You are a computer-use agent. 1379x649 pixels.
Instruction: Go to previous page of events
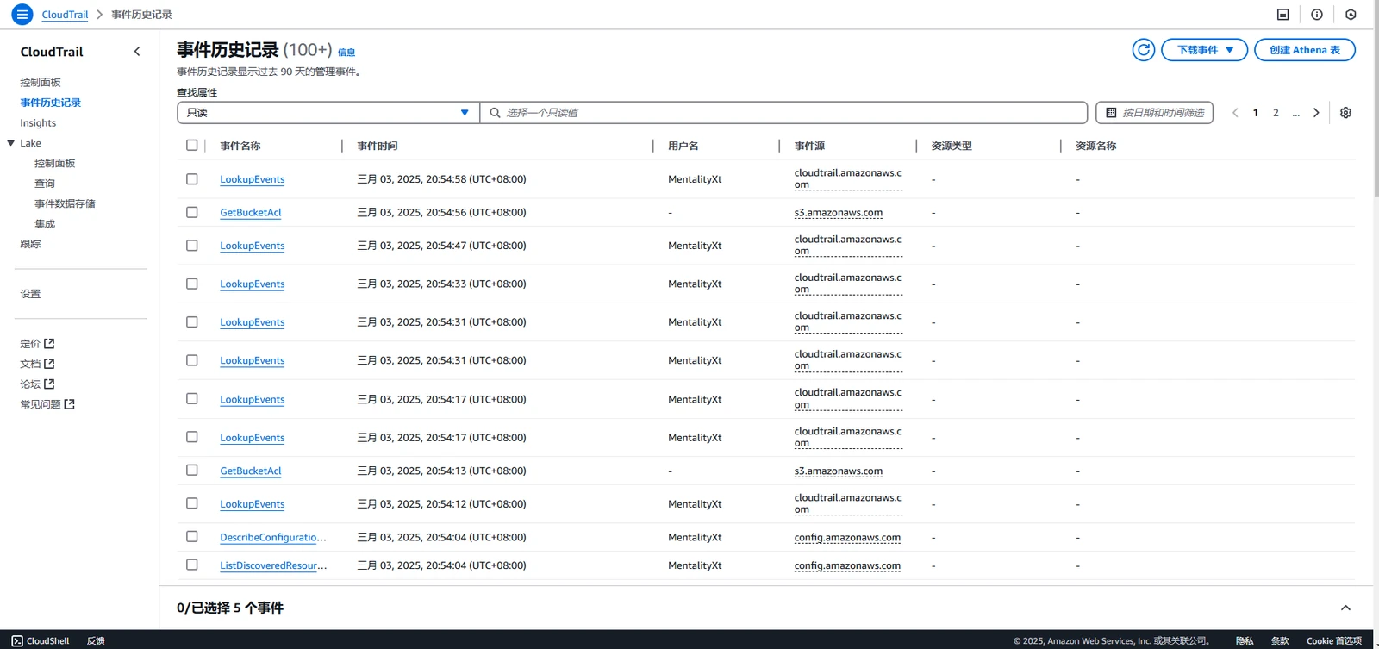tap(1235, 113)
